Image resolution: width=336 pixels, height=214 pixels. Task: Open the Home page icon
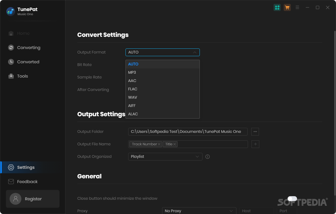11,33
